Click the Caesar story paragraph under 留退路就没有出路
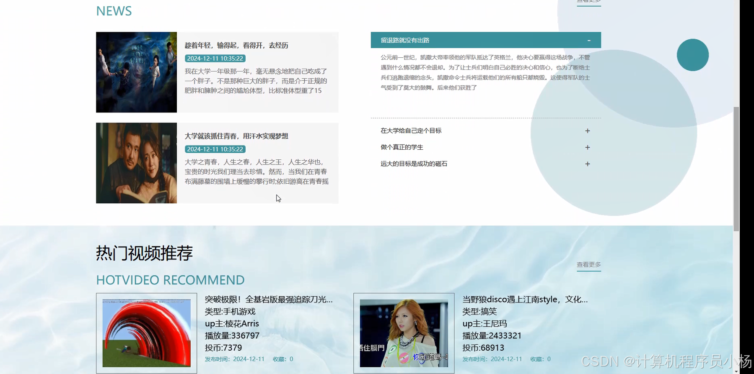This screenshot has height=374, width=754. pos(485,72)
